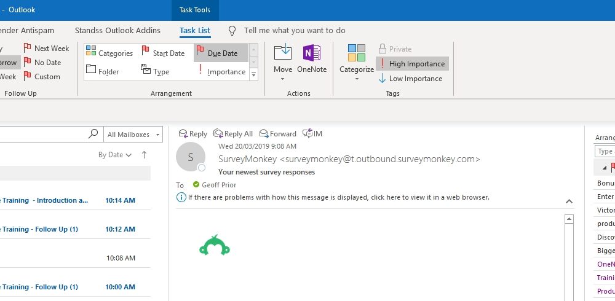The height and width of the screenshot is (301, 615).
Task: Switch to the Task List tab
Action: click(x=195, y=31)
